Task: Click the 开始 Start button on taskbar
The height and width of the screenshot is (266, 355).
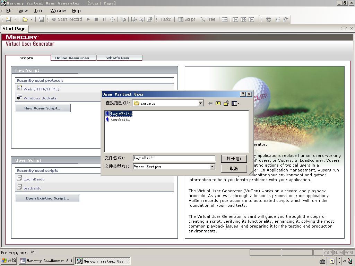Action: pos(9,261)
